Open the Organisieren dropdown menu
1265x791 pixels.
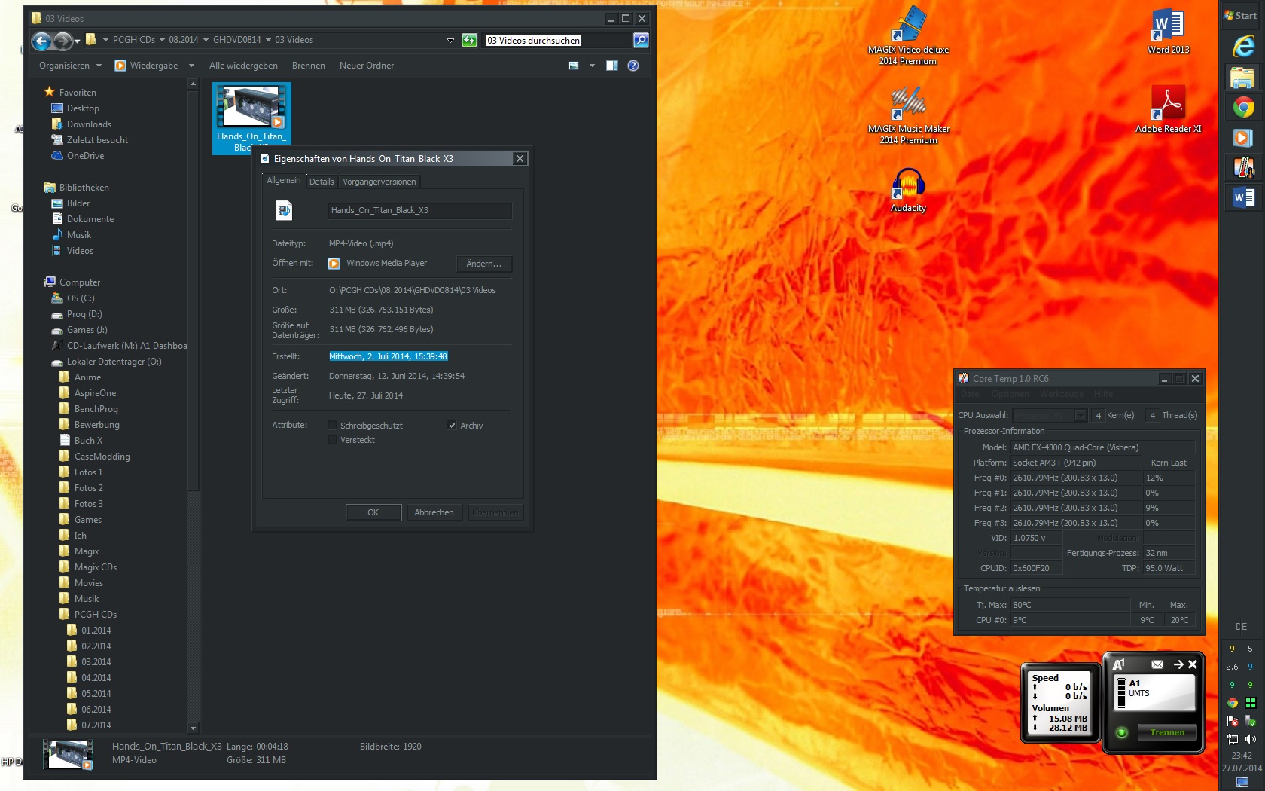click(70, 66)
